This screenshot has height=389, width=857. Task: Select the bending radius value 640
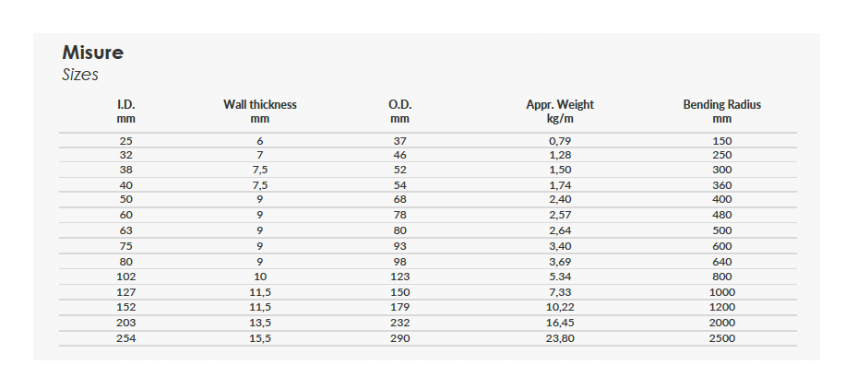(721, 261)
